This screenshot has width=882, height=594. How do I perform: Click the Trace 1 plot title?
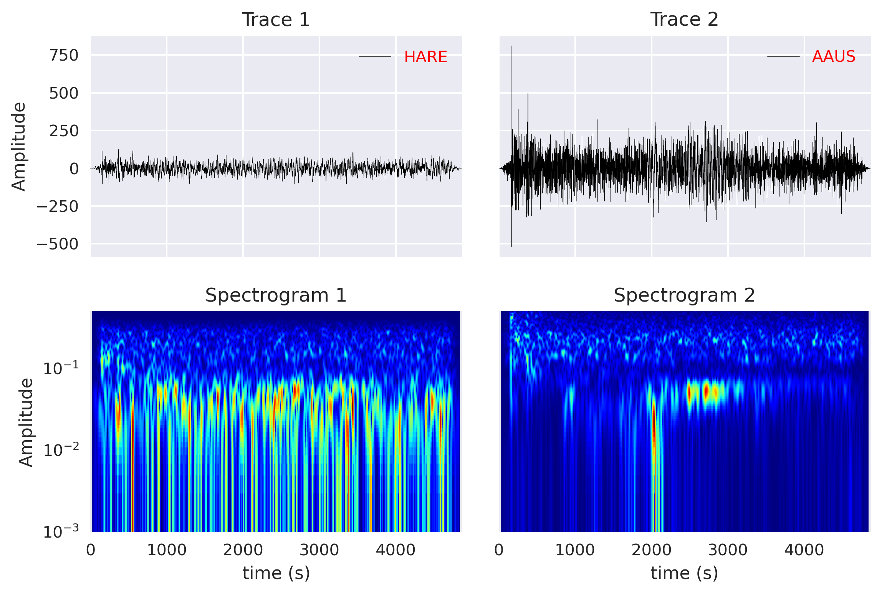click(275, 20)
